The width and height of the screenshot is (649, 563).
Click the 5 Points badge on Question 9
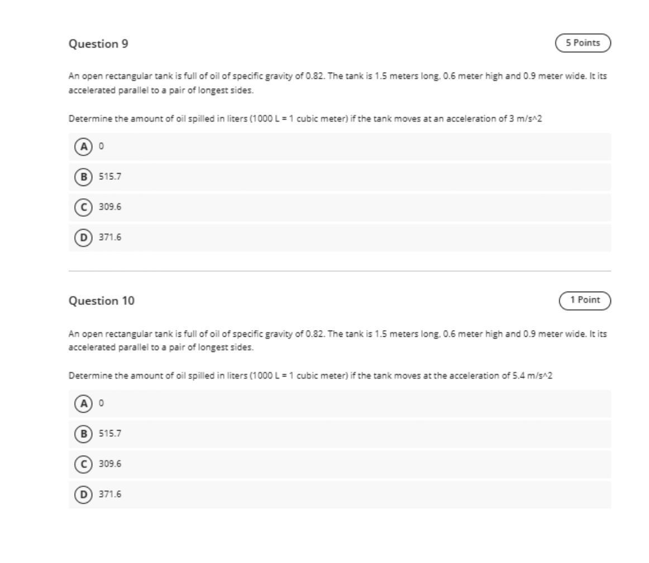point(583,42)
